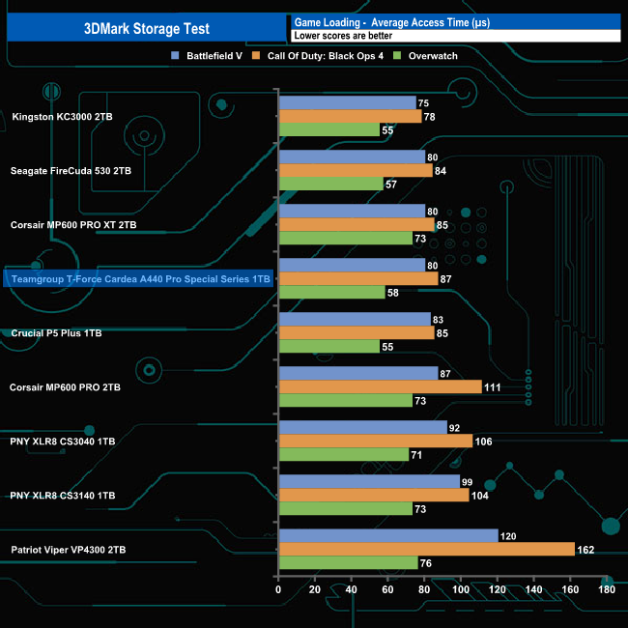Select the 'Corsair MP600 PRO 2TB' label
The image size is (628, 628).
65,386
